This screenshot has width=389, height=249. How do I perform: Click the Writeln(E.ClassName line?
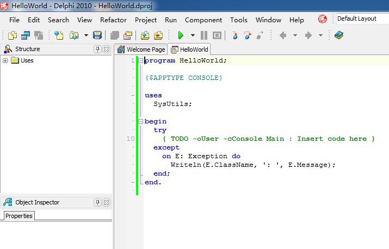253,165
